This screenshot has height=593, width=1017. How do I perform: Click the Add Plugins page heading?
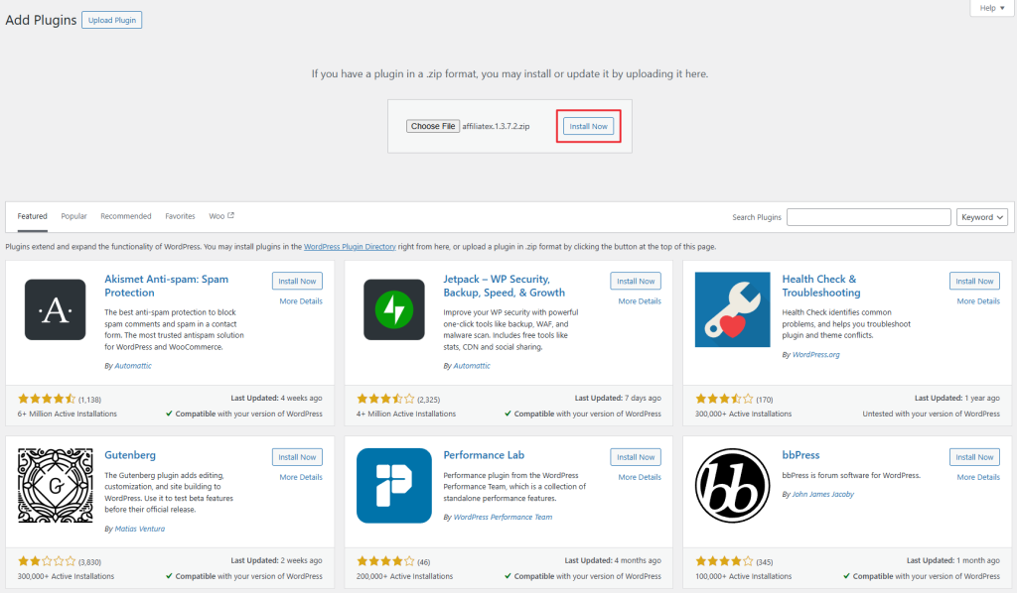[41, 20]
